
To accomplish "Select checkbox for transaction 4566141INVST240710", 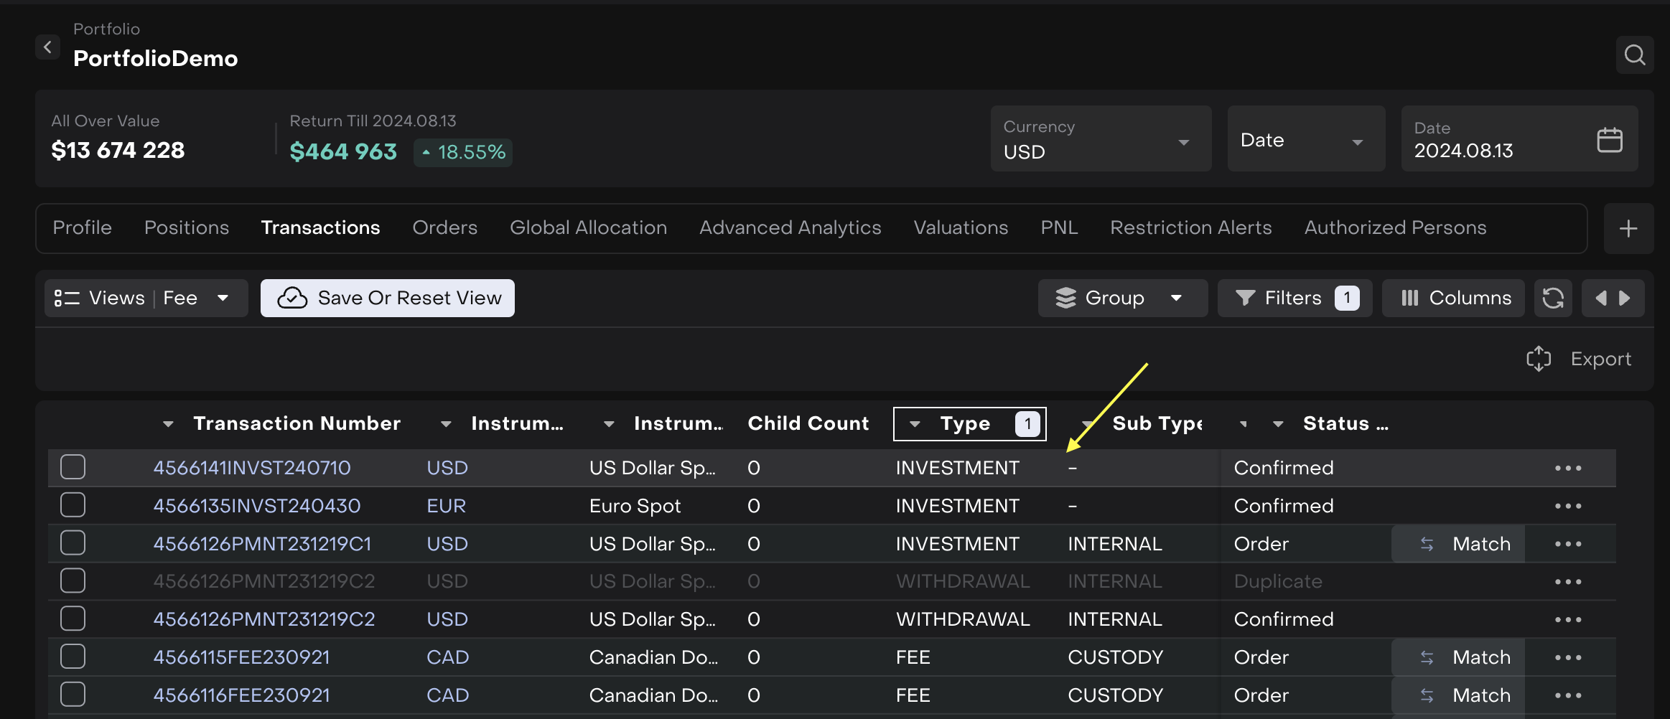I will pos(73,467).
